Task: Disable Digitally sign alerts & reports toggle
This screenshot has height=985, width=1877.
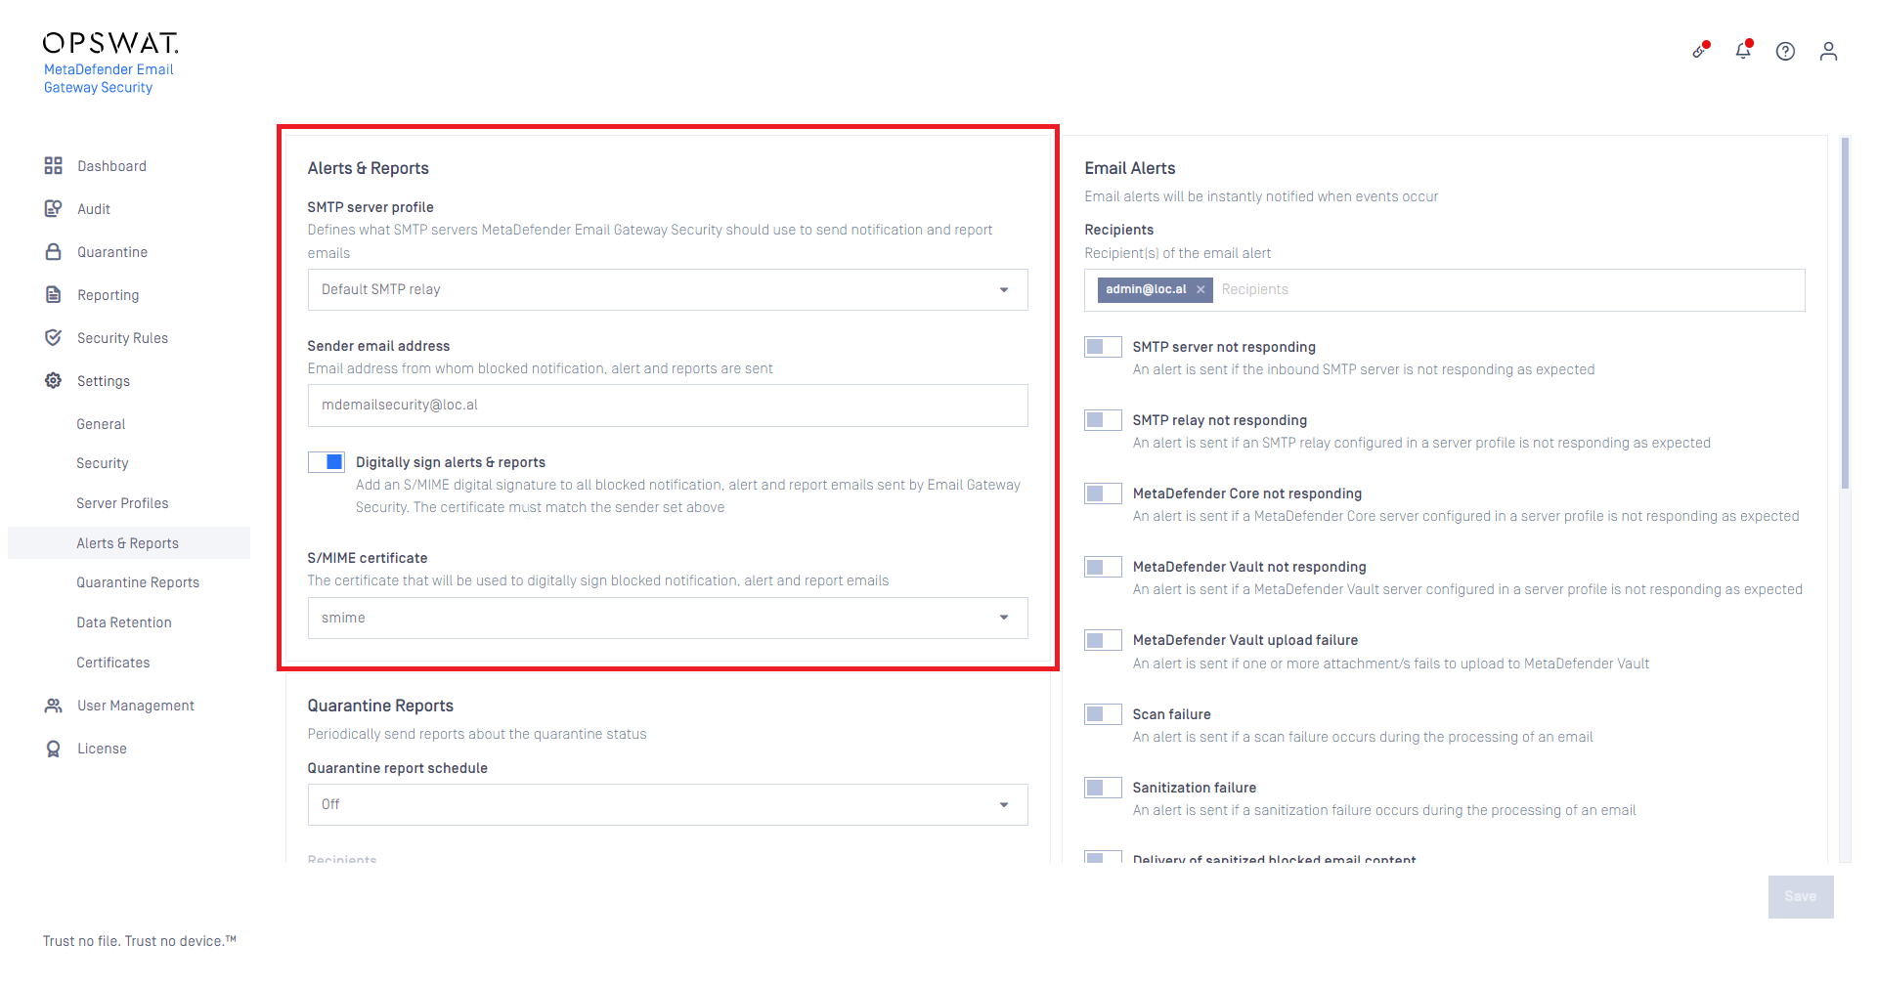Action: (x=327, y=462)
